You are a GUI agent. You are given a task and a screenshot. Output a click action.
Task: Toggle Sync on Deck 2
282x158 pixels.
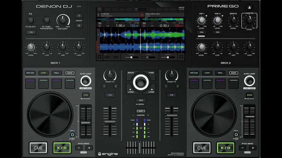pyautogui.click(x=250, y=95)
